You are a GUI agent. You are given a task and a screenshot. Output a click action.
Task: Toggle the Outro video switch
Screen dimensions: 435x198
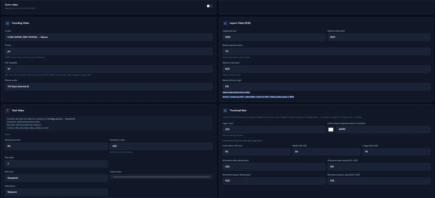click(209, 6)
